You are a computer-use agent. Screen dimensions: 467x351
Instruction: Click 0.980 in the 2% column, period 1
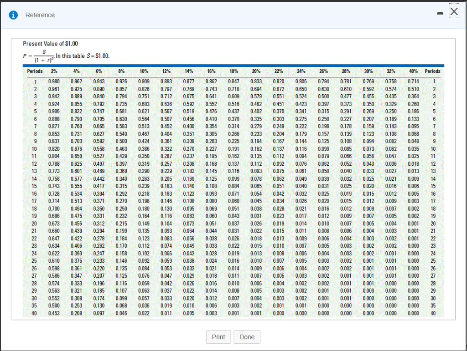coord(54,81)
